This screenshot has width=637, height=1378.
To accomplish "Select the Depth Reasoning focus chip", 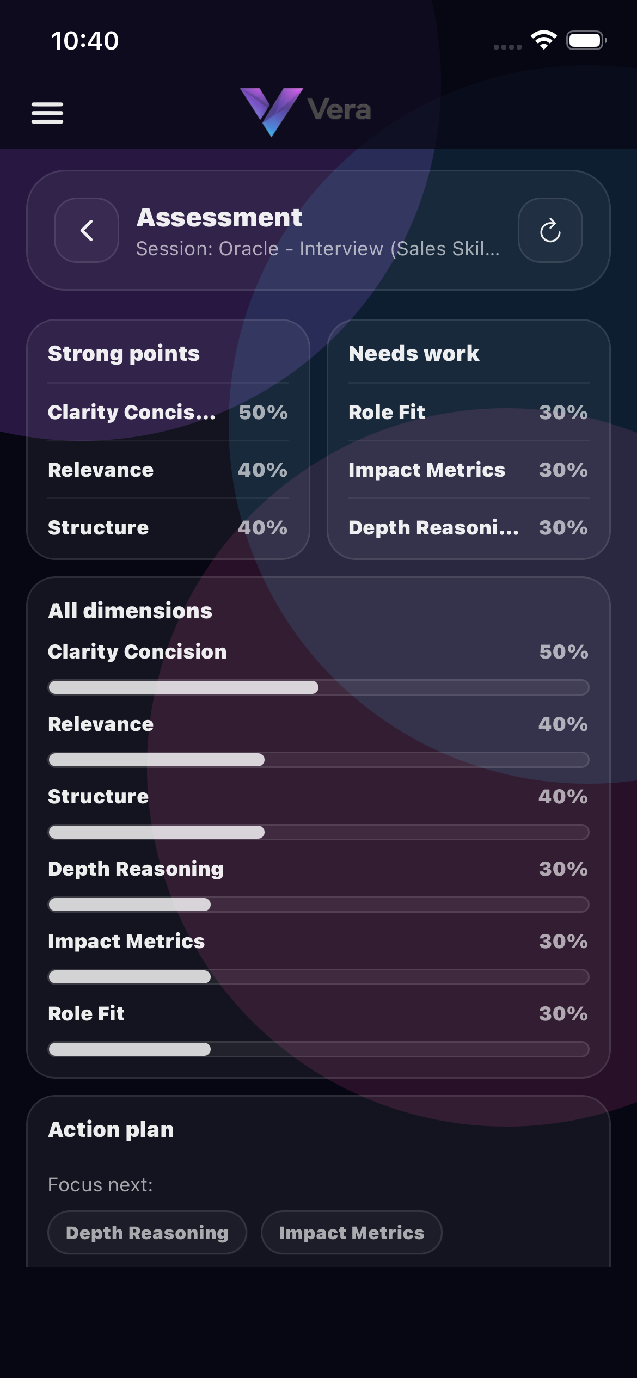I will click(147, 1232).
